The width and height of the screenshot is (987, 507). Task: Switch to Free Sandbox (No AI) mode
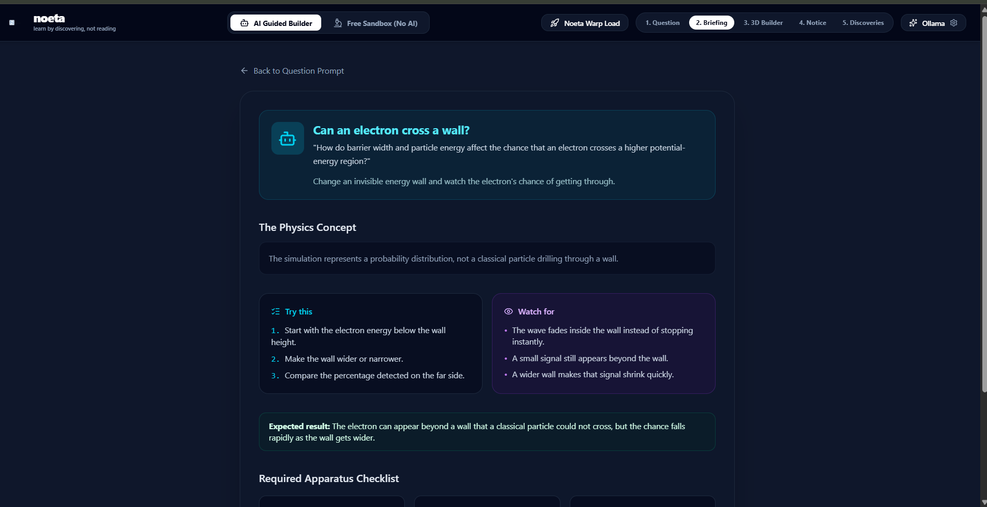coord(376,23)
